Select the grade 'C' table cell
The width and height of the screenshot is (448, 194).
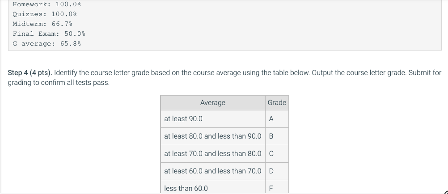pyautogui.click(x=277, y=154)
